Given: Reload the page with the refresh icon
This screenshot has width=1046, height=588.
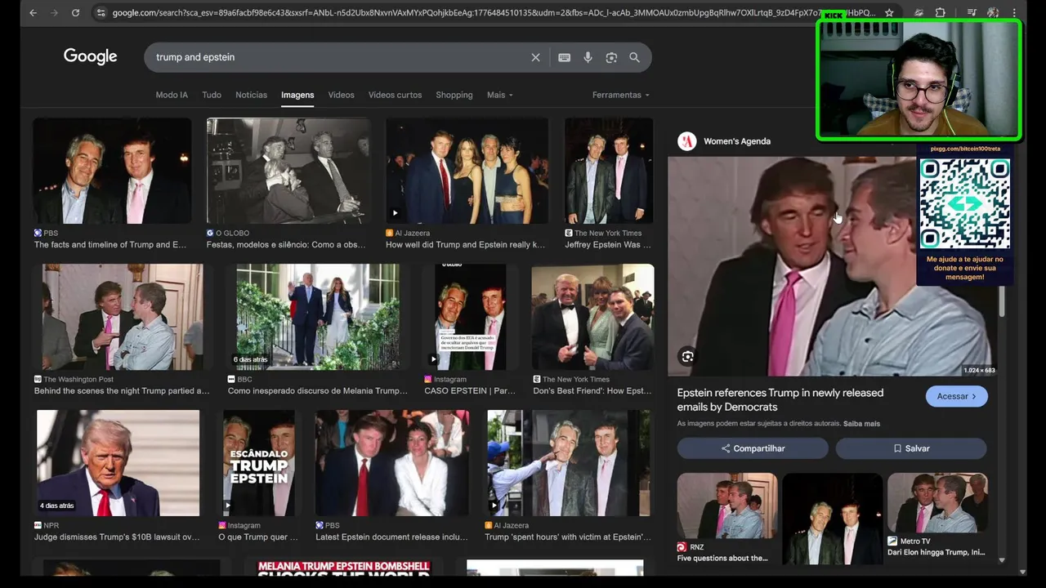Looking at the screenshot, I should tap(75, 13).
